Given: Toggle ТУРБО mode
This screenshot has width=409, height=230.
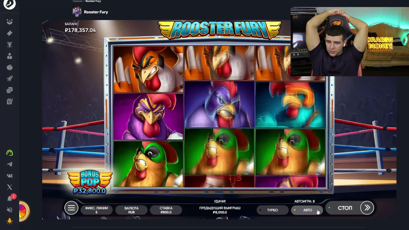Looking at the screenshot, I should (273, 210).
